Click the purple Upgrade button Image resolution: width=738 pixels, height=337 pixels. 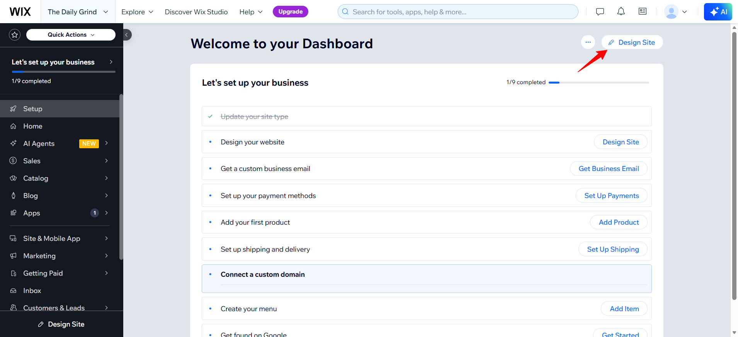[x=291, y=12]
